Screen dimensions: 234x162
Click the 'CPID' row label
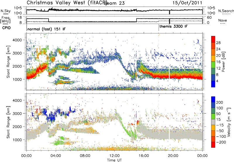point(6,28)
